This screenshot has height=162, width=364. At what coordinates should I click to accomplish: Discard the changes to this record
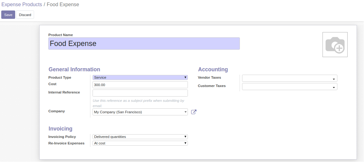[25, 15]
